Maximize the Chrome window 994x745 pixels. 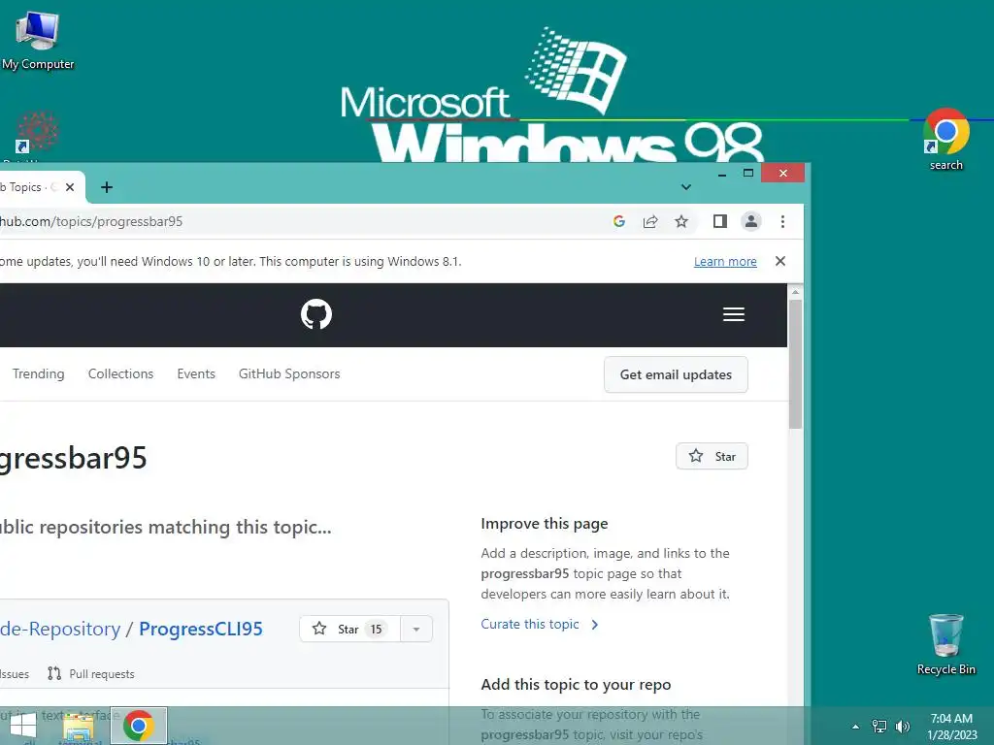click(x=748, y=173)
